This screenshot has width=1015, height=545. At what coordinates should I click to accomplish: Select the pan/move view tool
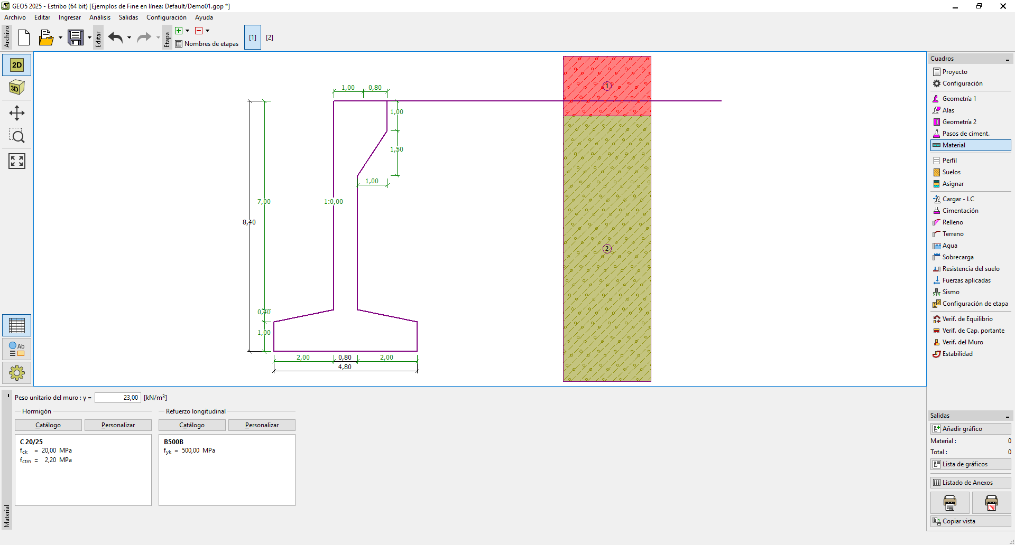click(x=17, y=113)
